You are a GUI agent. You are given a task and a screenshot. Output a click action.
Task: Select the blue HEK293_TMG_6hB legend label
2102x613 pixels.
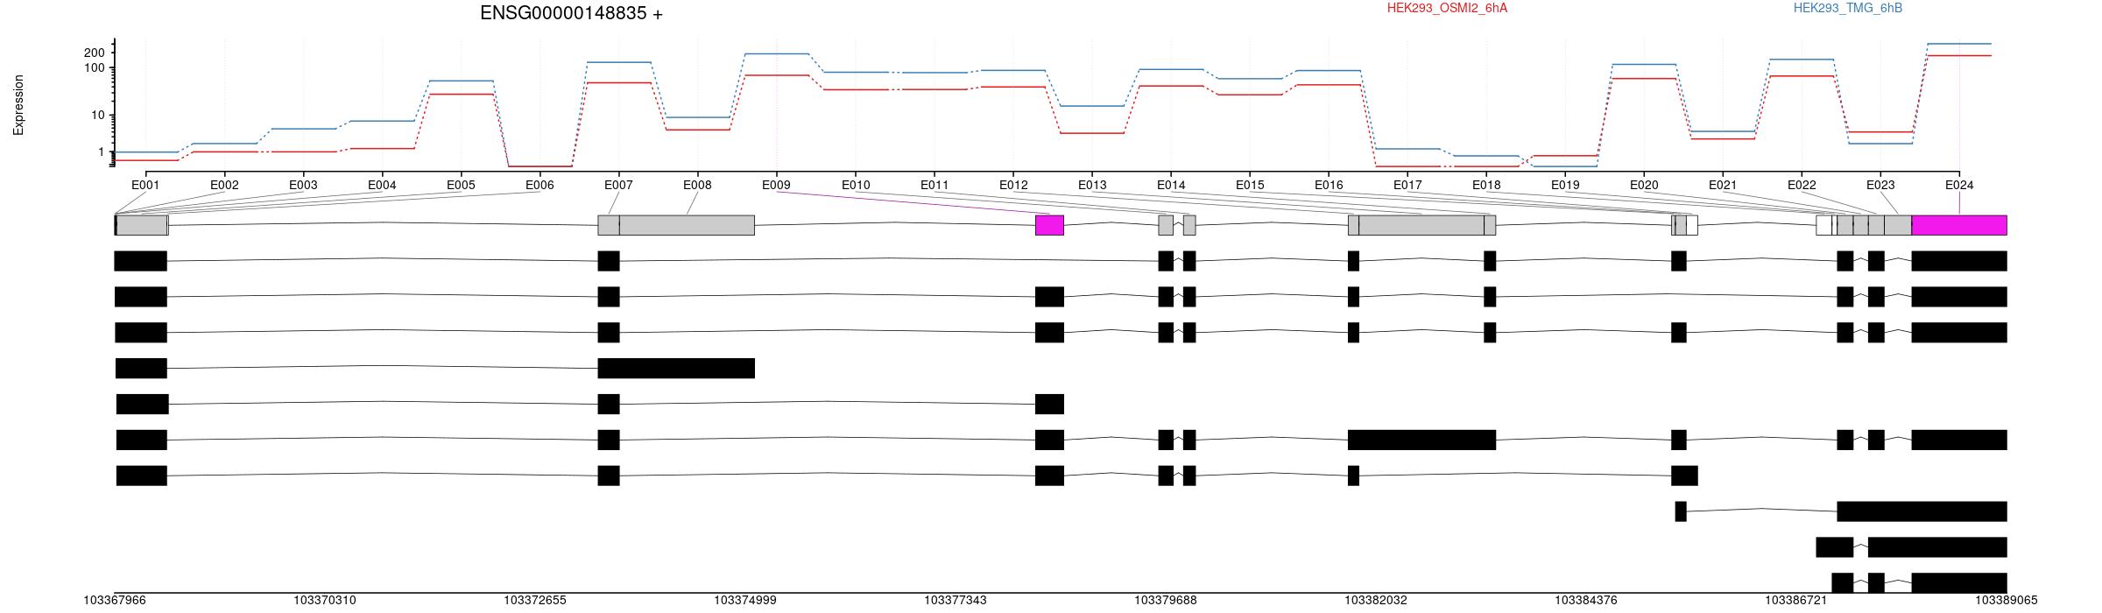pos(1848,8)
